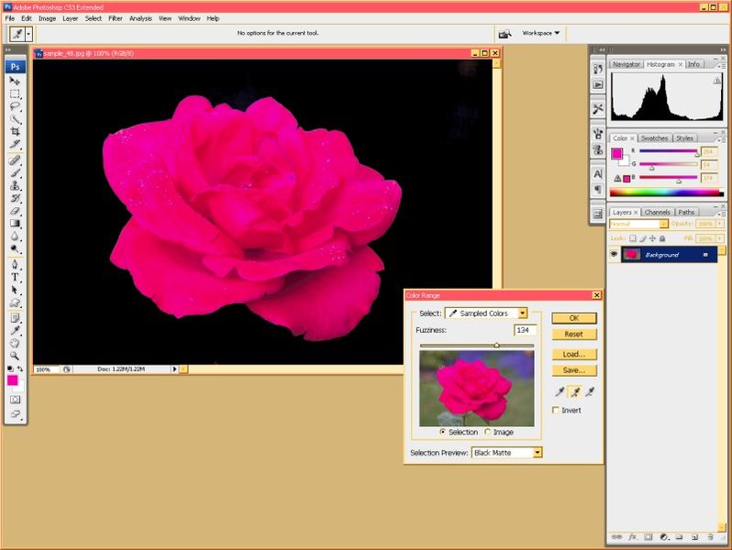Switch to the Channels tab
Viewport: 732px width, 550px height.
click(656, 212)
